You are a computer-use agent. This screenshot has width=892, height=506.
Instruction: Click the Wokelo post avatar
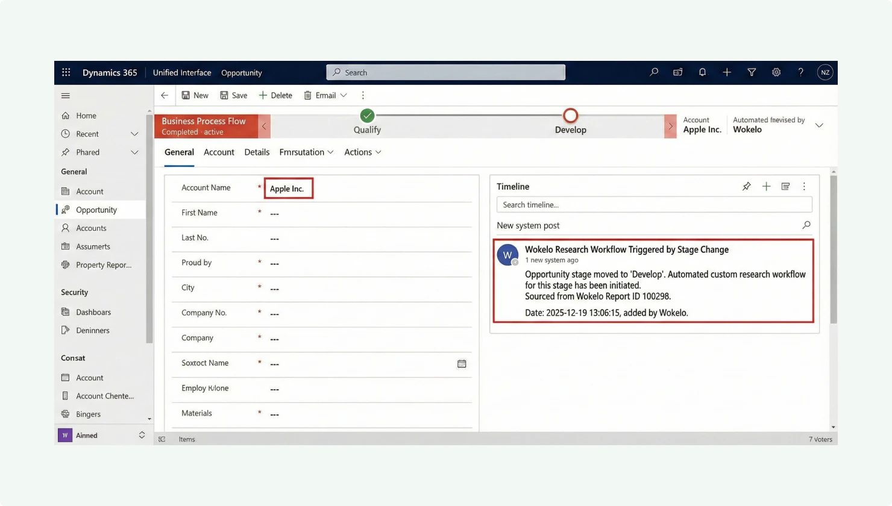click(x=507, y=255)
